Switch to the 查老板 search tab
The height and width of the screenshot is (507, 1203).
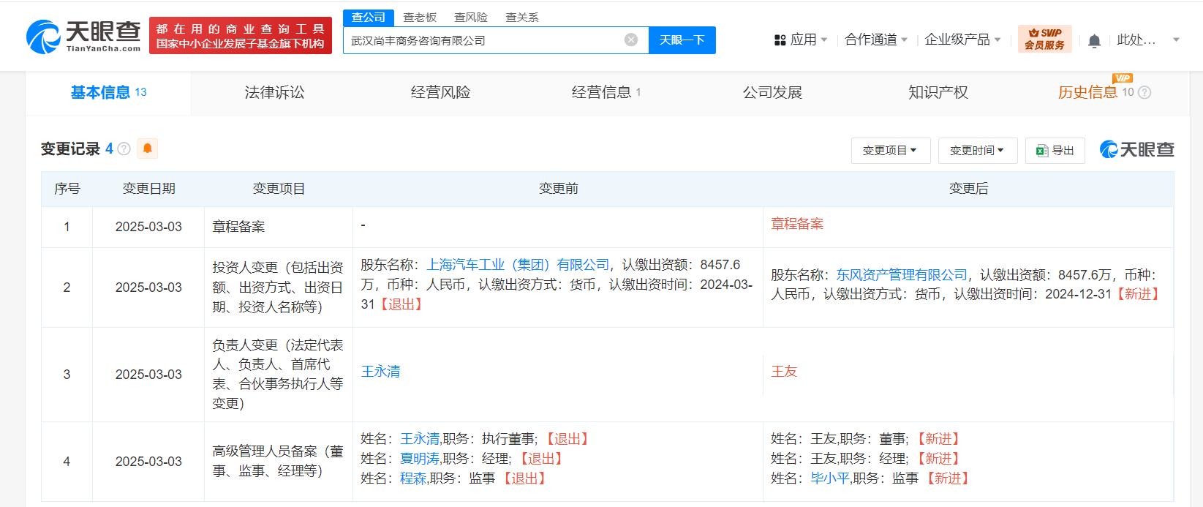pos(420,18)
